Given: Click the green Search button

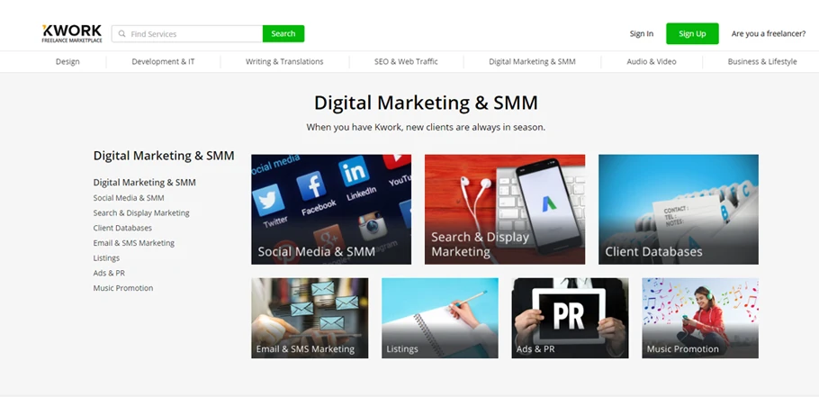Looking at the screenshot, I should pos(283,33).
